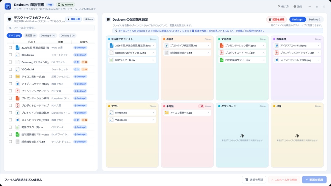Image resolution: width=331 pixels, height=186 pixels.
Task: Click the by KeiVerK badge
Action: click(x=65, y=5)
